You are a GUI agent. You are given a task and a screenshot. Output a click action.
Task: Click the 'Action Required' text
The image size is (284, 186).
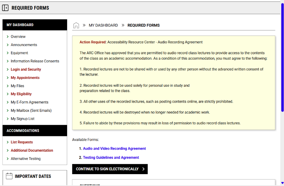tap(93, 42)
